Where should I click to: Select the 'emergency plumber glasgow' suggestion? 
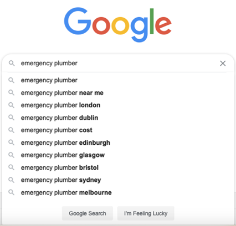pos(118,155)
